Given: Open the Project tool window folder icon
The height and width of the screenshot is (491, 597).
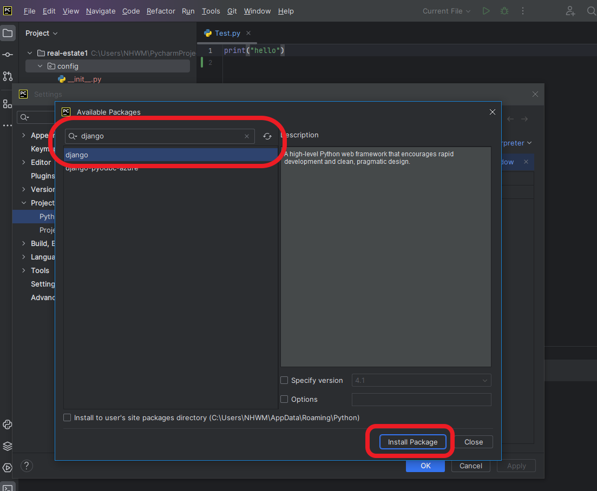Looking at the screenshot, I should pos(8,33).
